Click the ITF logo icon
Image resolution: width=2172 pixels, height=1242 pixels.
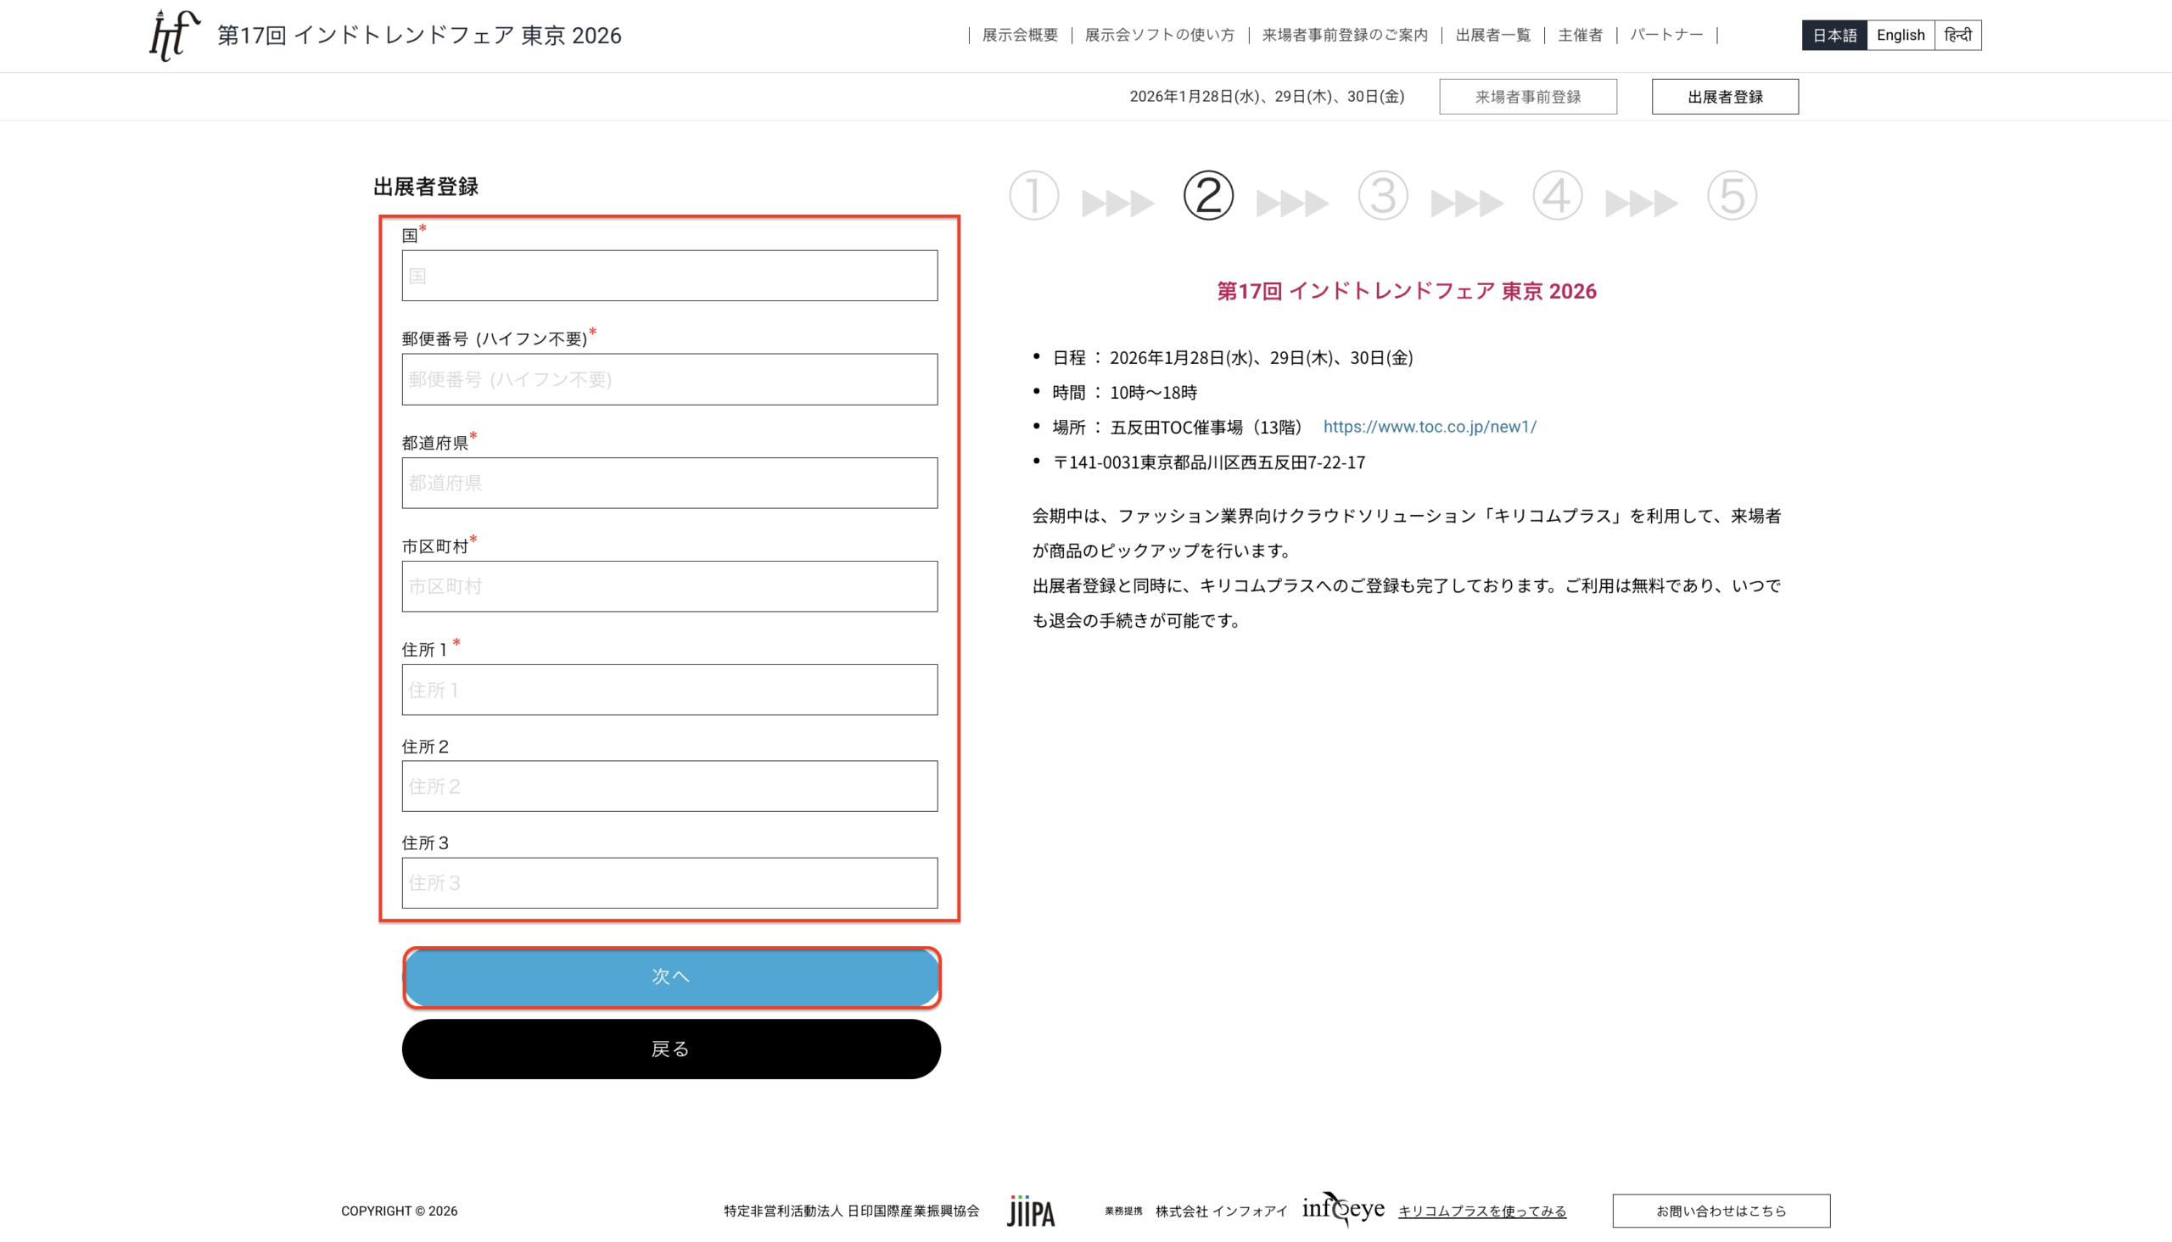(x=174, y=35)
